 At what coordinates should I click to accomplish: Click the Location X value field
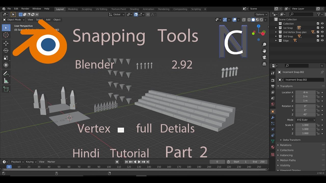click(x=305, y=93)
